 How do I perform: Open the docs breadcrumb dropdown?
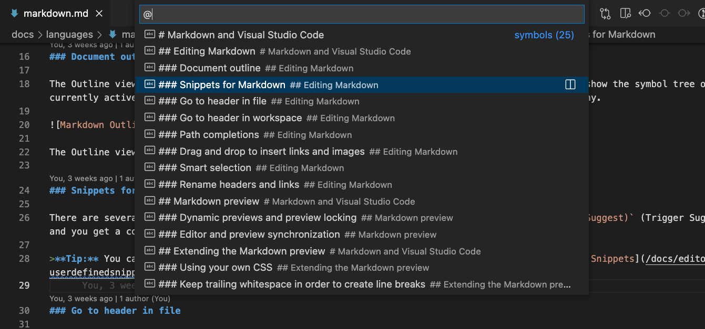coord(23,34)
